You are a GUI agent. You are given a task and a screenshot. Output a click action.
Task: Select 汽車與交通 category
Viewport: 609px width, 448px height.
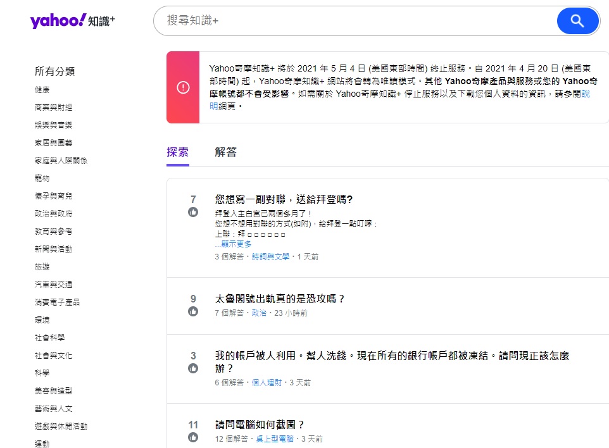pyautogui.click(x=53, y=285)
